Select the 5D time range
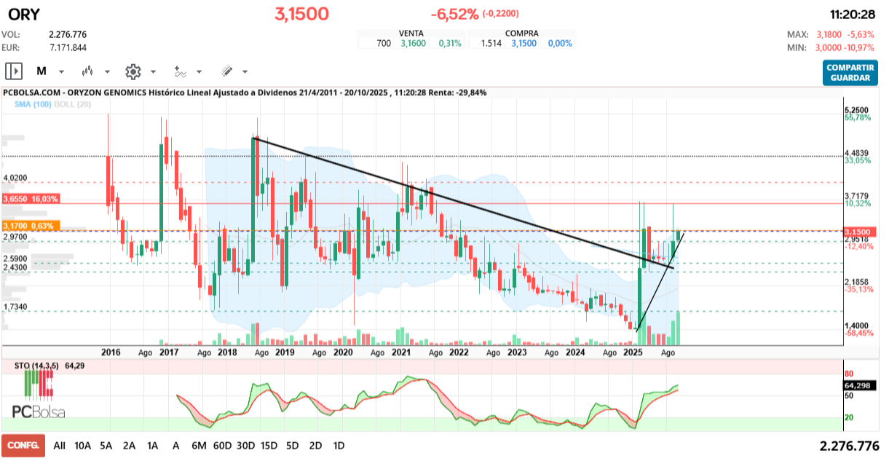Screen dimensions: 889x461 pos(293,445)
